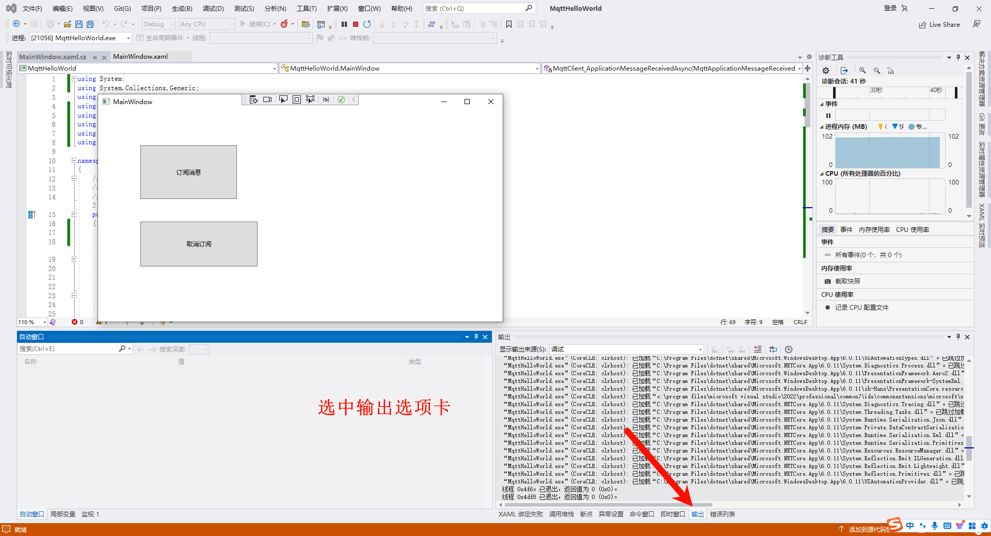
Task: Click the 订阅消息 button in MainWindow
Action: tap(188, 172)
